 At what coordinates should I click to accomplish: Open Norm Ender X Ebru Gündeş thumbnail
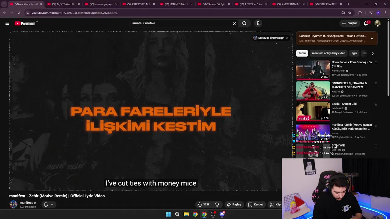(313, 70)
